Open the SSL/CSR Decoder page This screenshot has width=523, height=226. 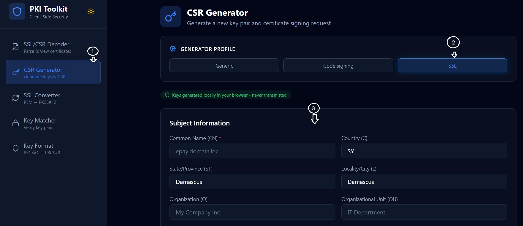pos(53,47)
